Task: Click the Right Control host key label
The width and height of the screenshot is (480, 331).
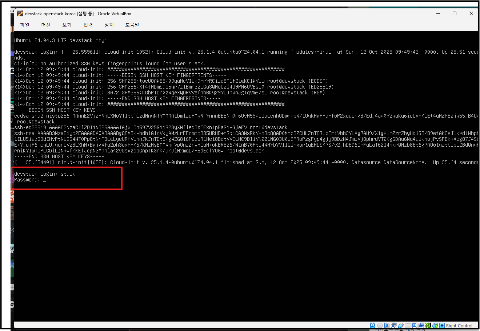Action: 459,326
